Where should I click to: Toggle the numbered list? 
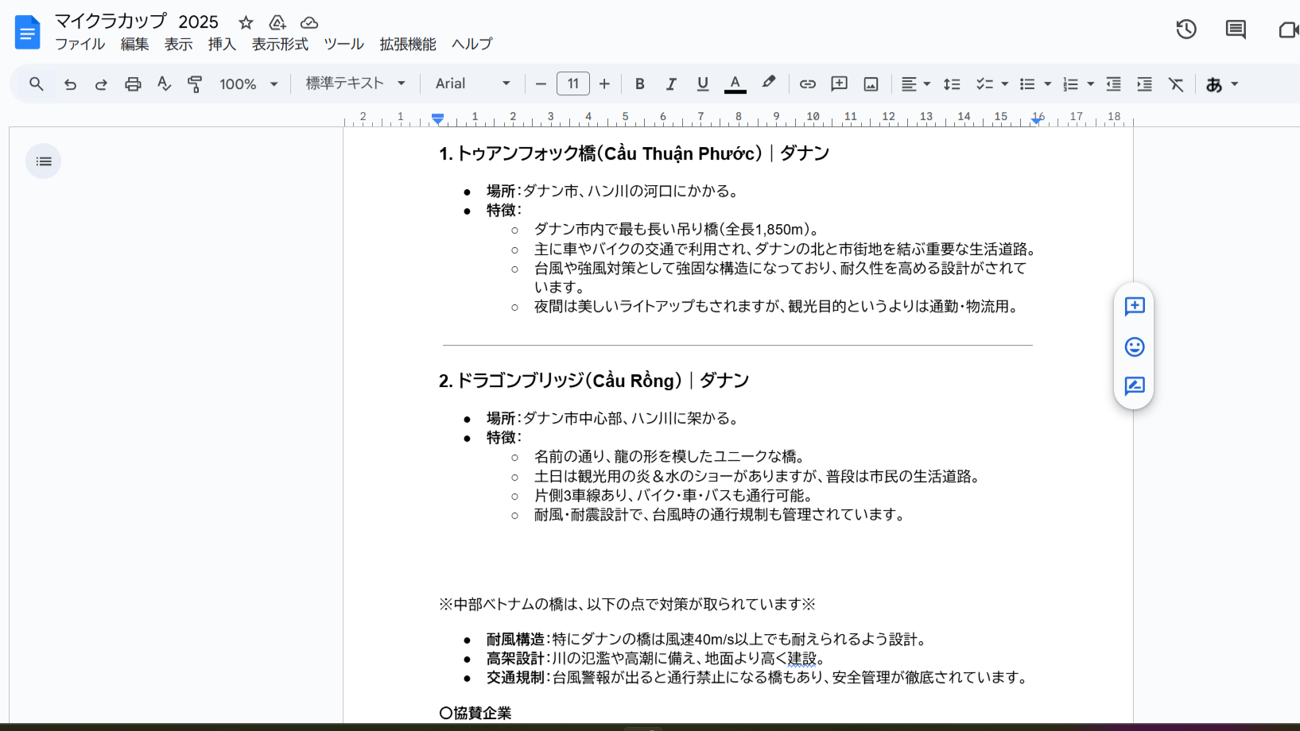click(x=1071, y=83)
